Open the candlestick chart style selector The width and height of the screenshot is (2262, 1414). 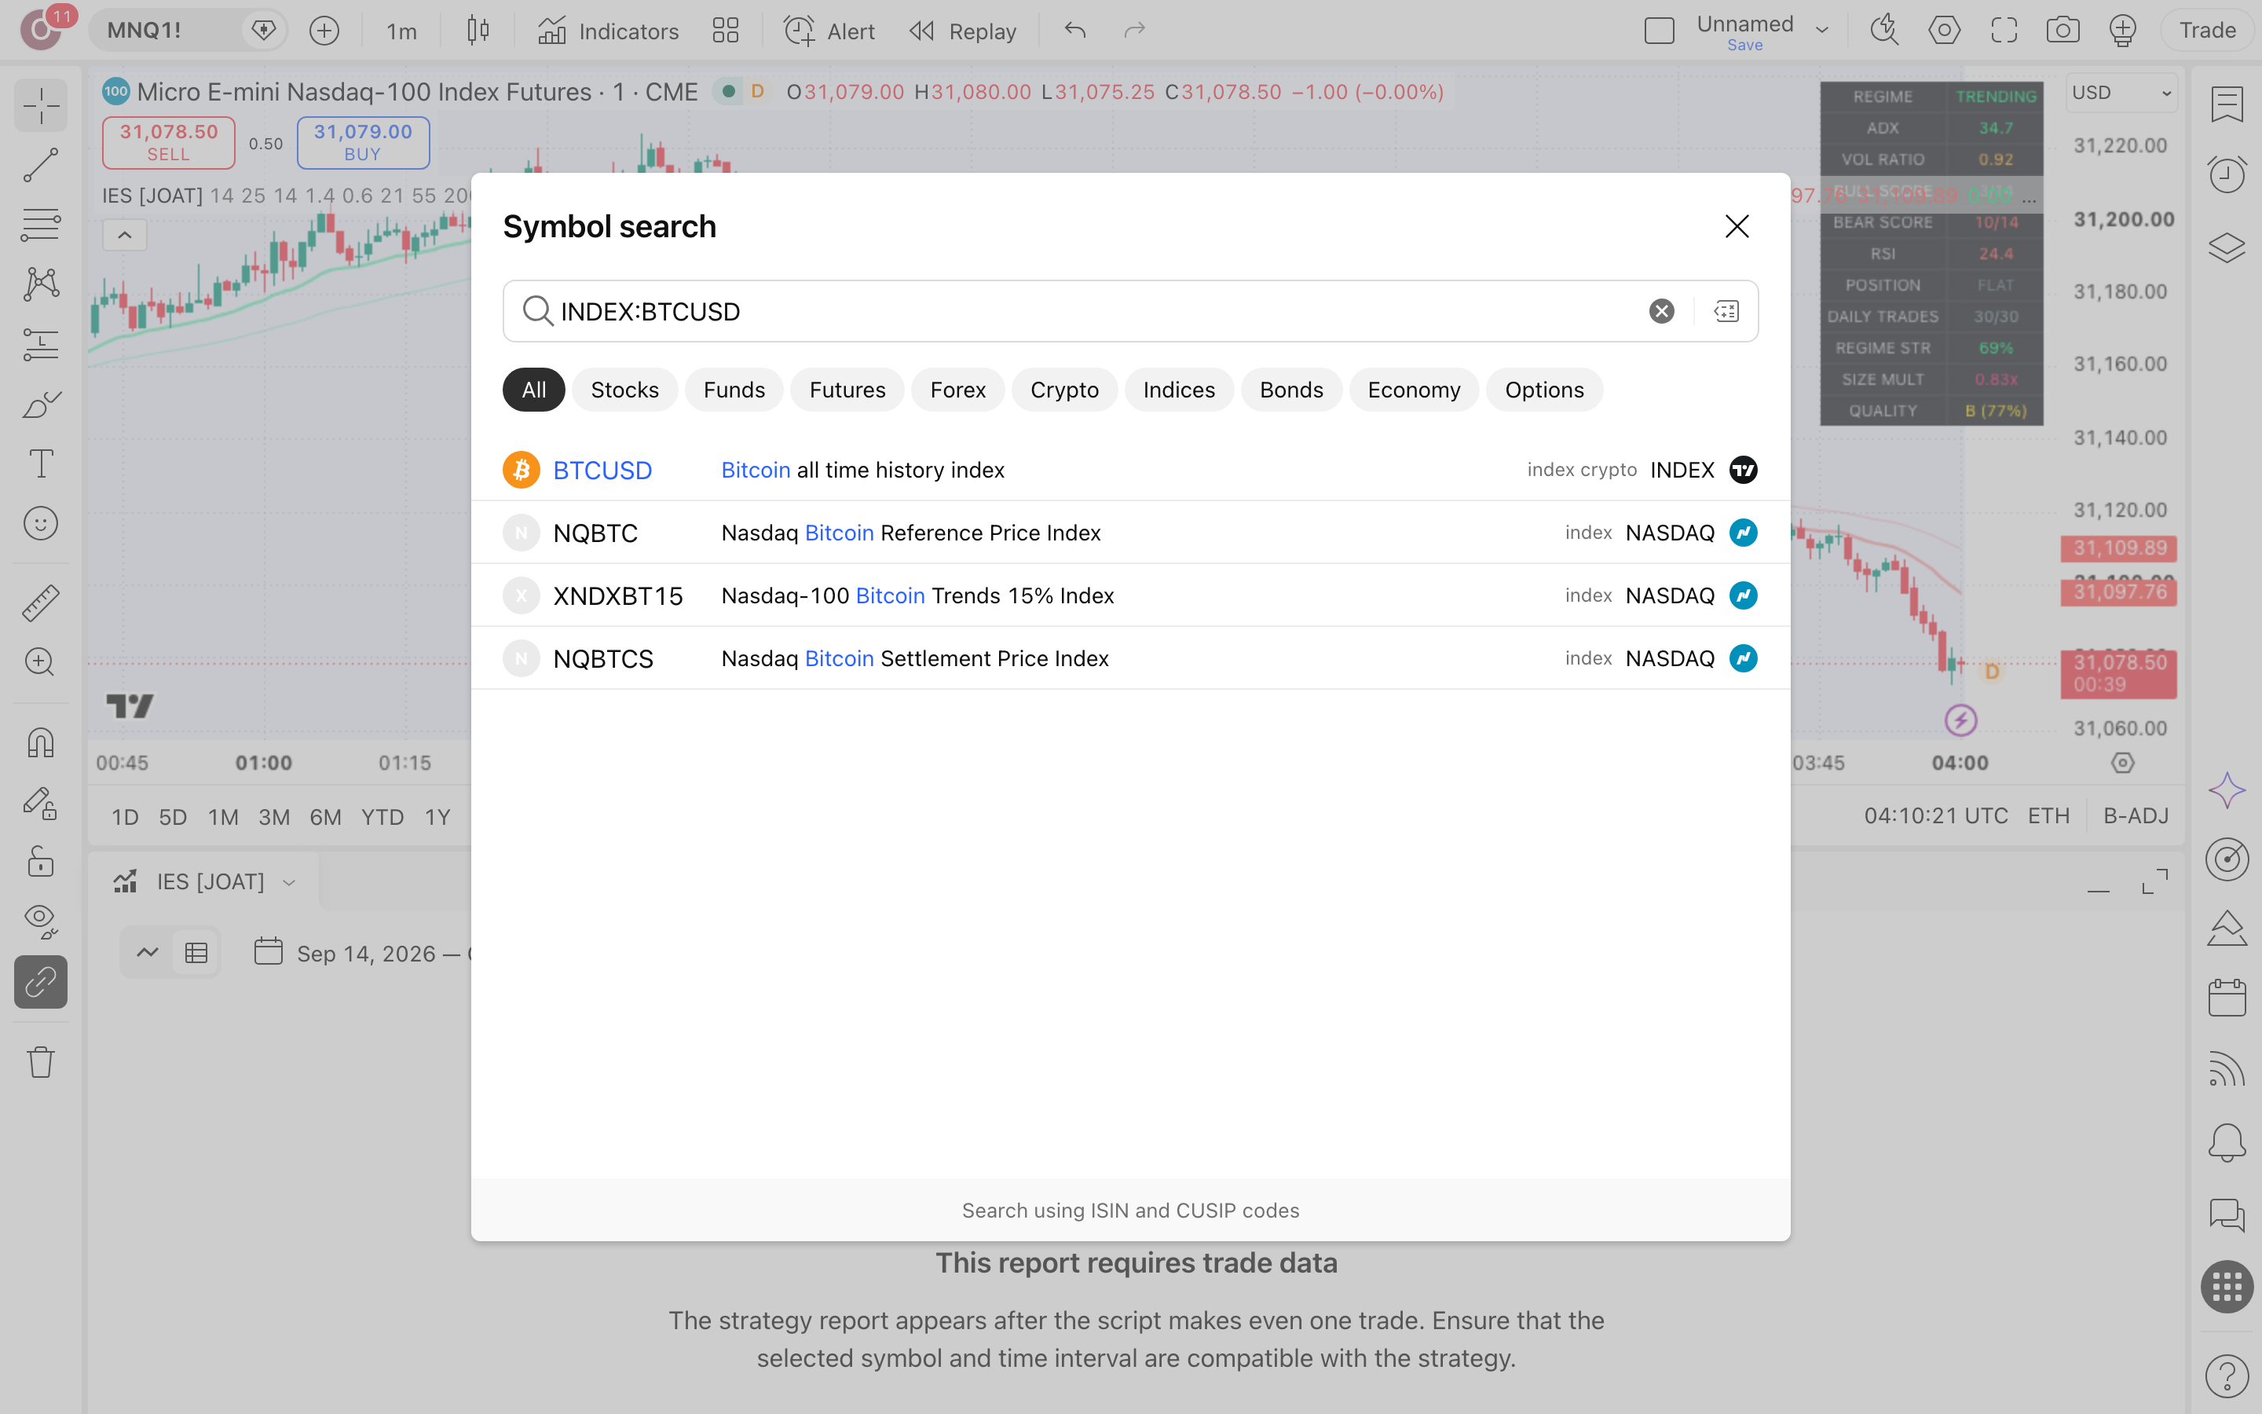tap(478, 31)
